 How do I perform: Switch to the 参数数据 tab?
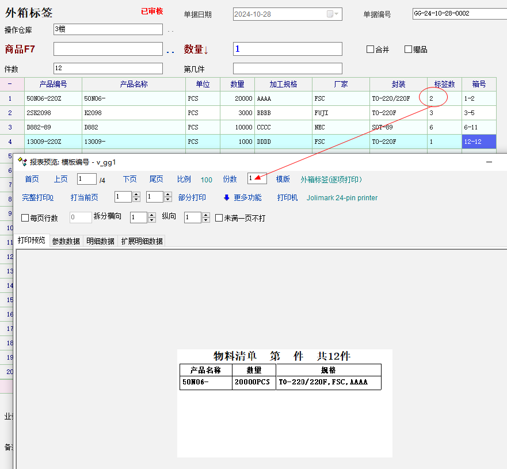66,241
